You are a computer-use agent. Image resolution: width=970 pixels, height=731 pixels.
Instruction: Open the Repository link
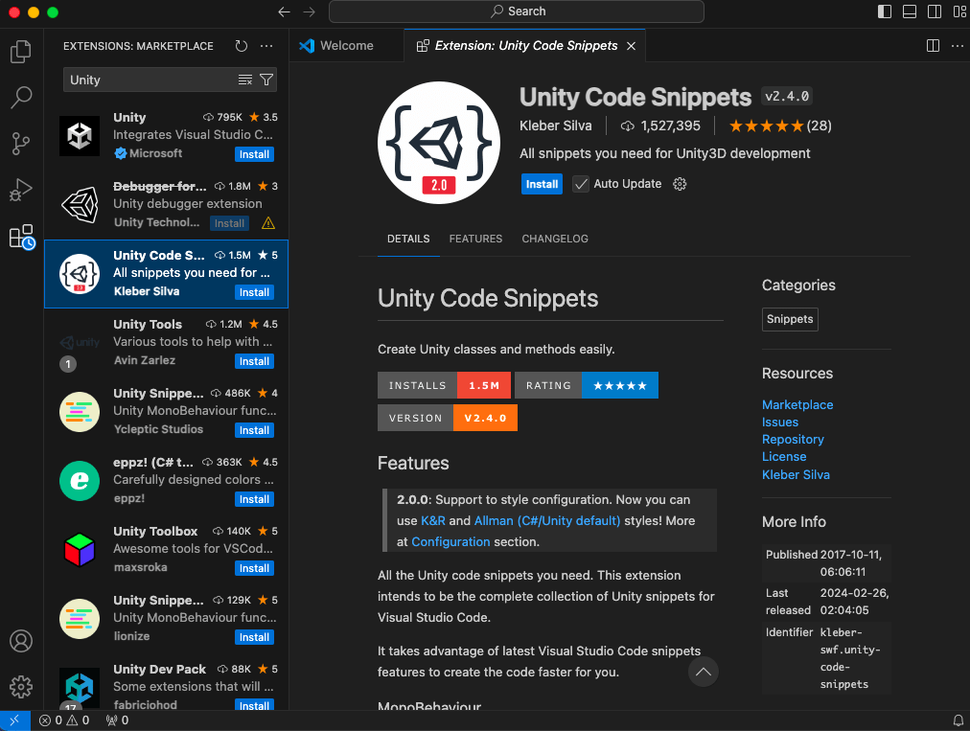tap(793, 439)
